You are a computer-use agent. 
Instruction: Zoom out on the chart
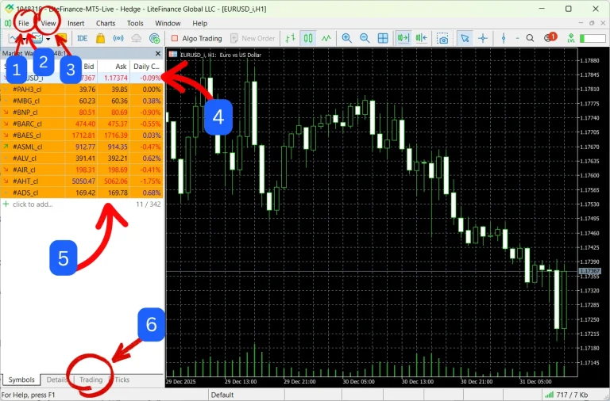[x=365, y=38]
